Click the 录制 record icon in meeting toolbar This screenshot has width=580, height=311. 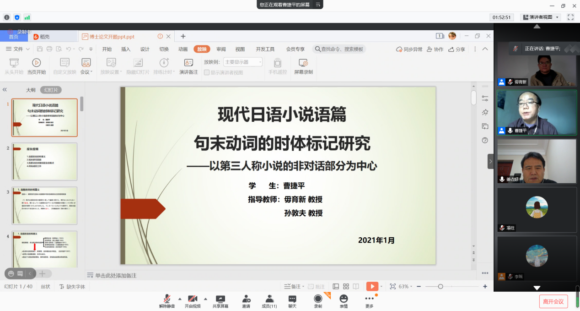tap(318, 299)
